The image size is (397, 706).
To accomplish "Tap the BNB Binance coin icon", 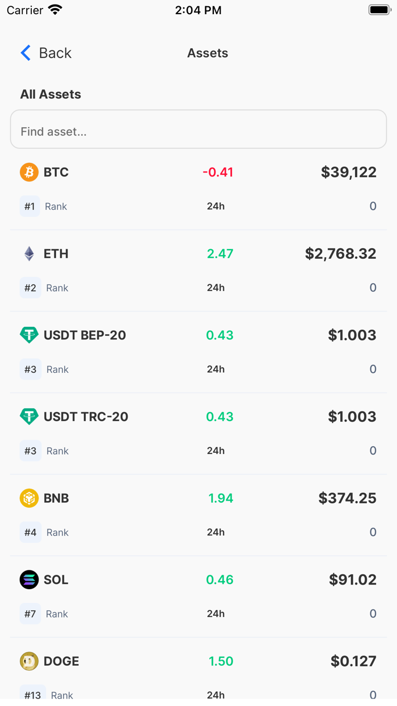I will click(x=28, y=498).
